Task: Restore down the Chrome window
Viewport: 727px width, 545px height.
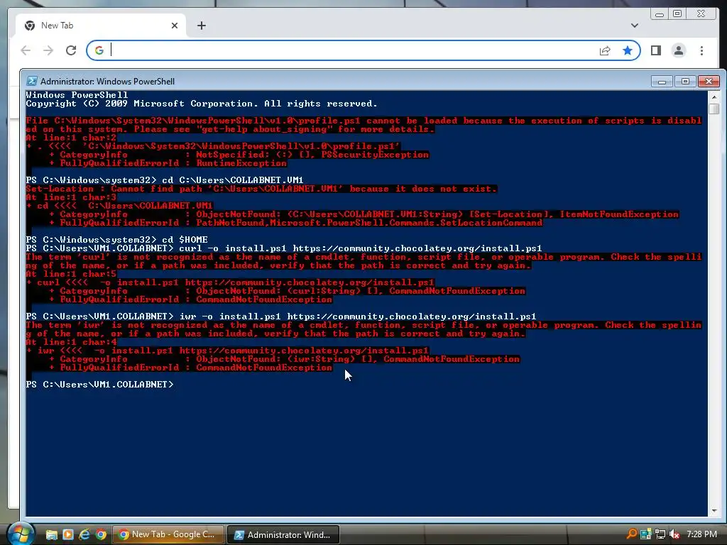Action: pyautogui.click(x=677, y=14)
